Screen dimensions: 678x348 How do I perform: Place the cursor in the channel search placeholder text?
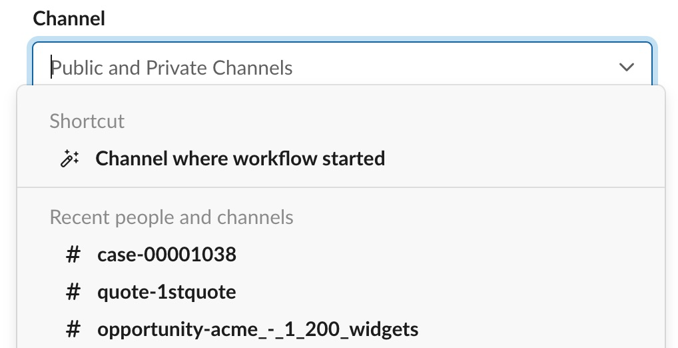[x=172, y=68]
